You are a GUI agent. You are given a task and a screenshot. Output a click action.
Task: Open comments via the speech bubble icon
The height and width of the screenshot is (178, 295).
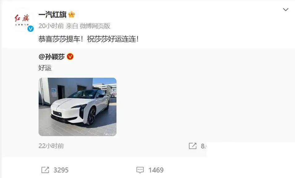[x=140, y=170]
